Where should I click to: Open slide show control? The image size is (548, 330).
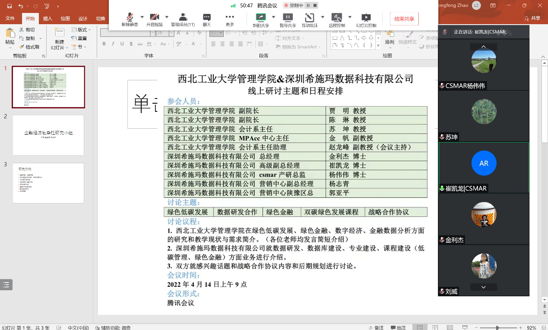tap(366, 19)
